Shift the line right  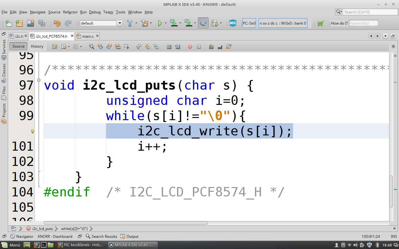click(178, 47)
